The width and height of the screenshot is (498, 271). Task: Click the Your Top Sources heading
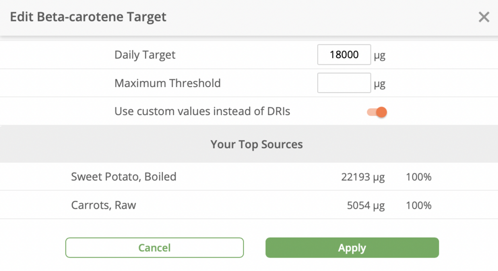[x=256, y=144]
